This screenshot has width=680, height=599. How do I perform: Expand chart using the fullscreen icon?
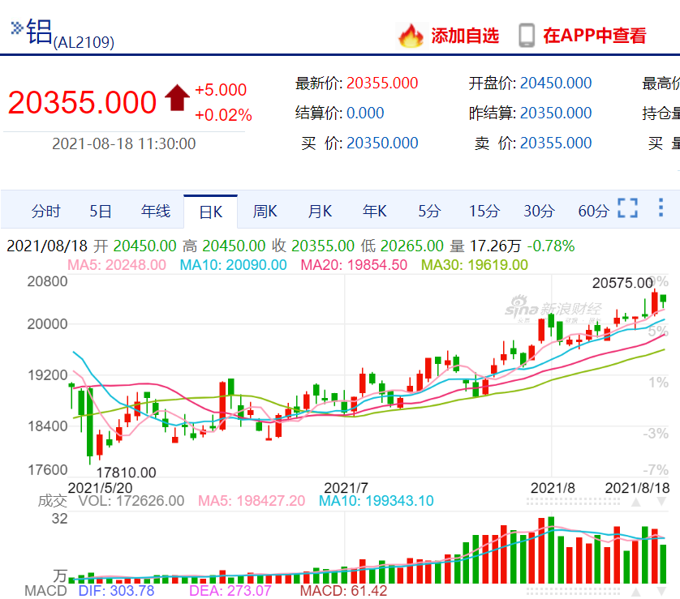pyautogui.click(x=626, y=209)
